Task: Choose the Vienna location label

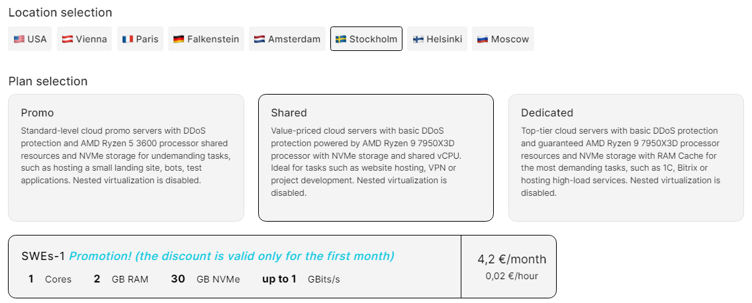Action: tap(91, 39)
